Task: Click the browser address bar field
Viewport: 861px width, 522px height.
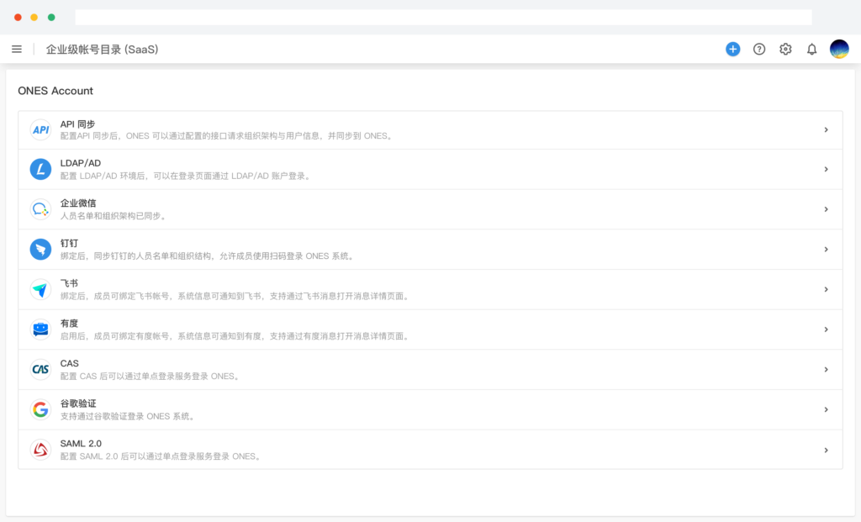Action: (443, 17)
